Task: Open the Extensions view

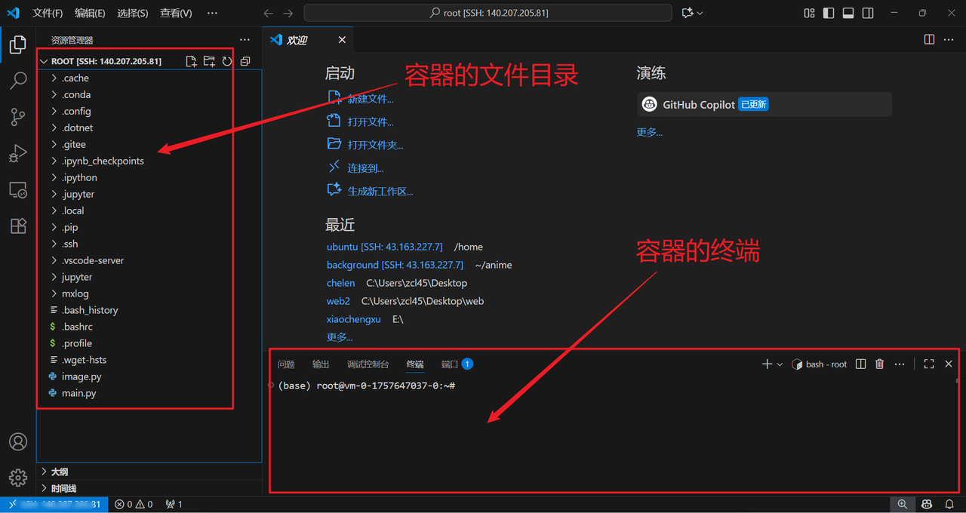Action: (18, 226)
